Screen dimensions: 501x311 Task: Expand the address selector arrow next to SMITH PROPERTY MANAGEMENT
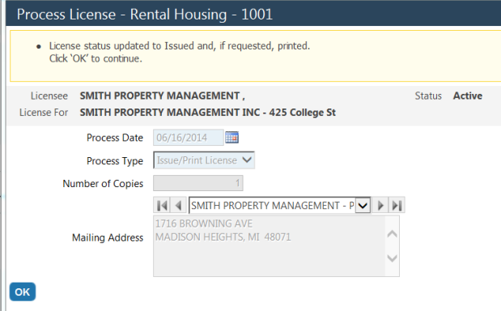tap(363, 205)
